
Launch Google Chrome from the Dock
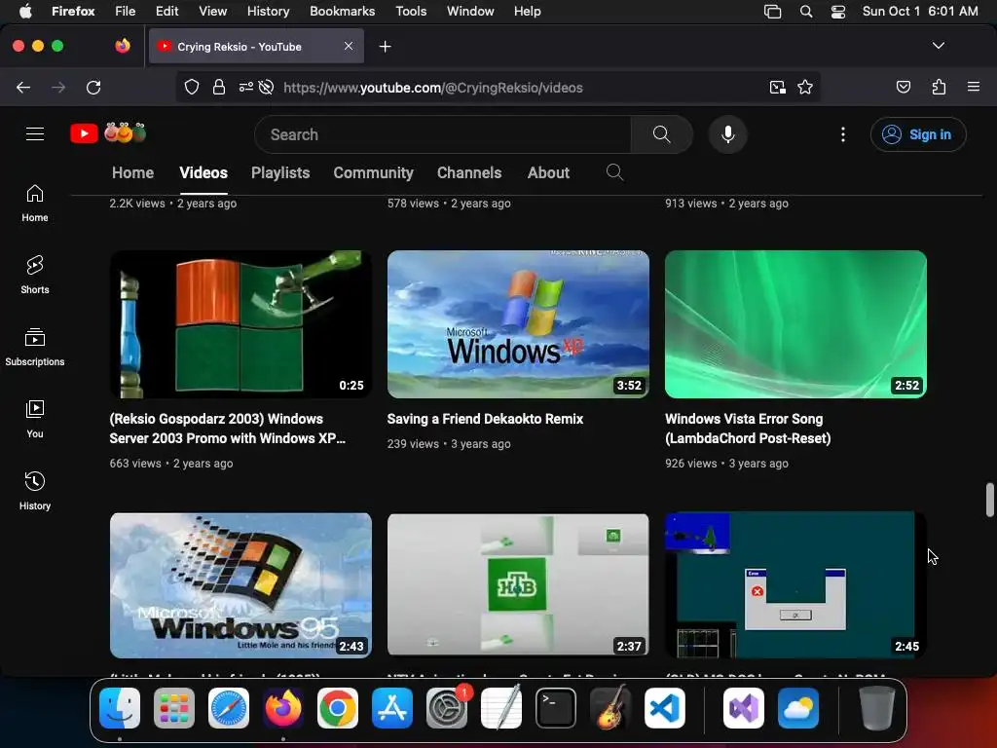pos(338,708)
